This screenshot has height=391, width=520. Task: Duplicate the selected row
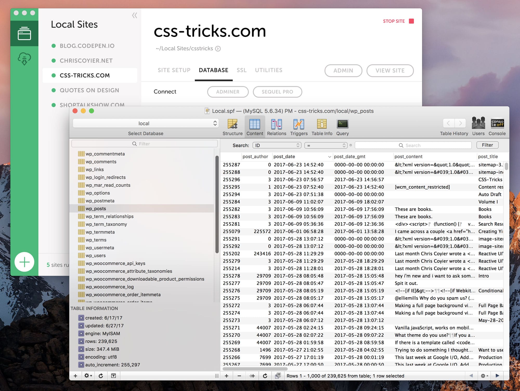point(252,376)
